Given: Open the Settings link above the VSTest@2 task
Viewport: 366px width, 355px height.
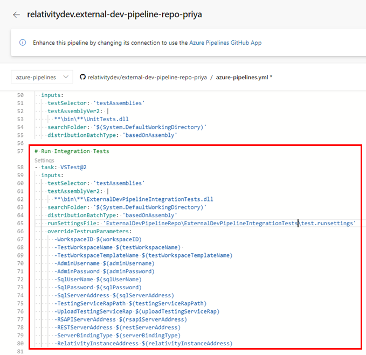Looking at the screenshot, I should tap(44, 160).
